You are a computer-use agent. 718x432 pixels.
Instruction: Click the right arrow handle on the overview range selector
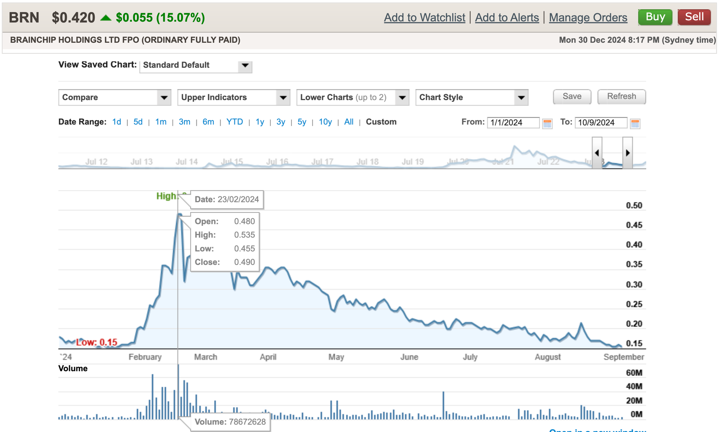(x=627, y=153)
